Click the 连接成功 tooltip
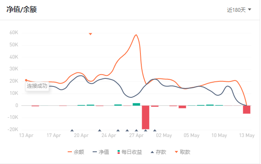This screenshot has height=164, width=261. pyautogui.click(x=37, y=86)
